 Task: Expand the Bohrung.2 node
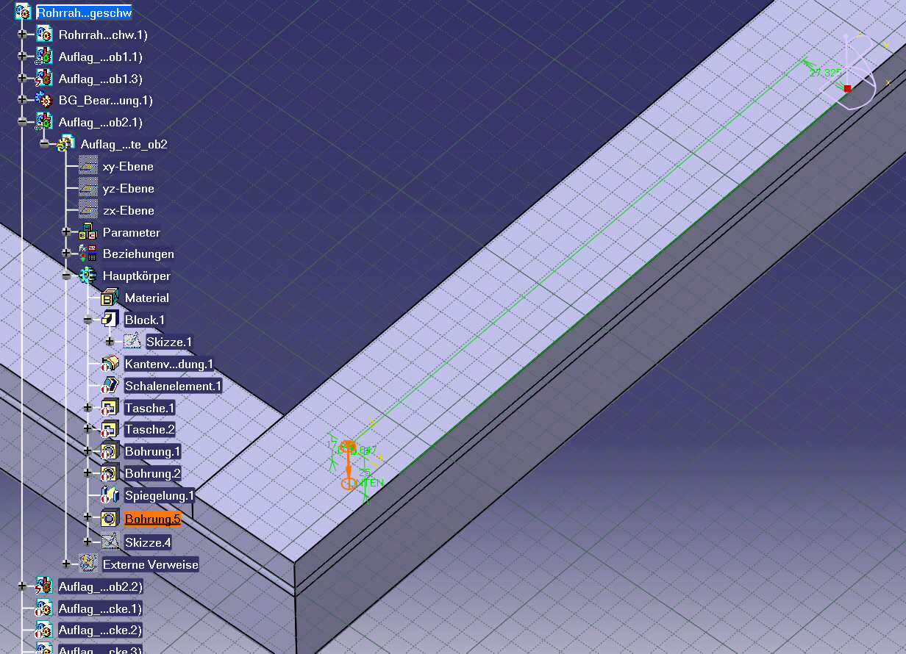point(88,473)
